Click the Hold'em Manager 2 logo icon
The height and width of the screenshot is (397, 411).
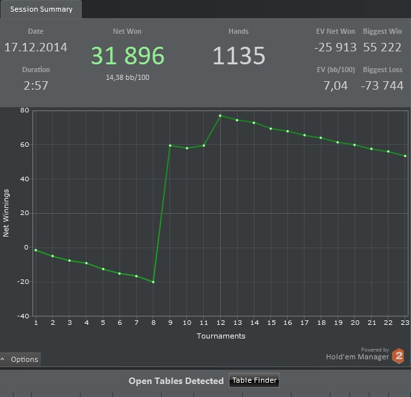point(398,356)
